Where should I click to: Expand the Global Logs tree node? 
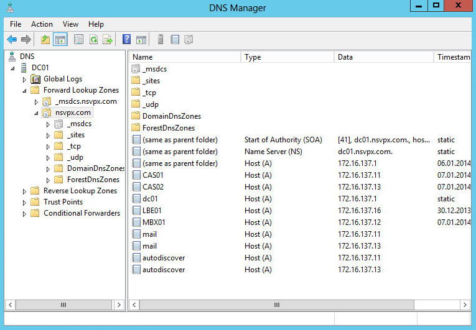tap(25, 80)
